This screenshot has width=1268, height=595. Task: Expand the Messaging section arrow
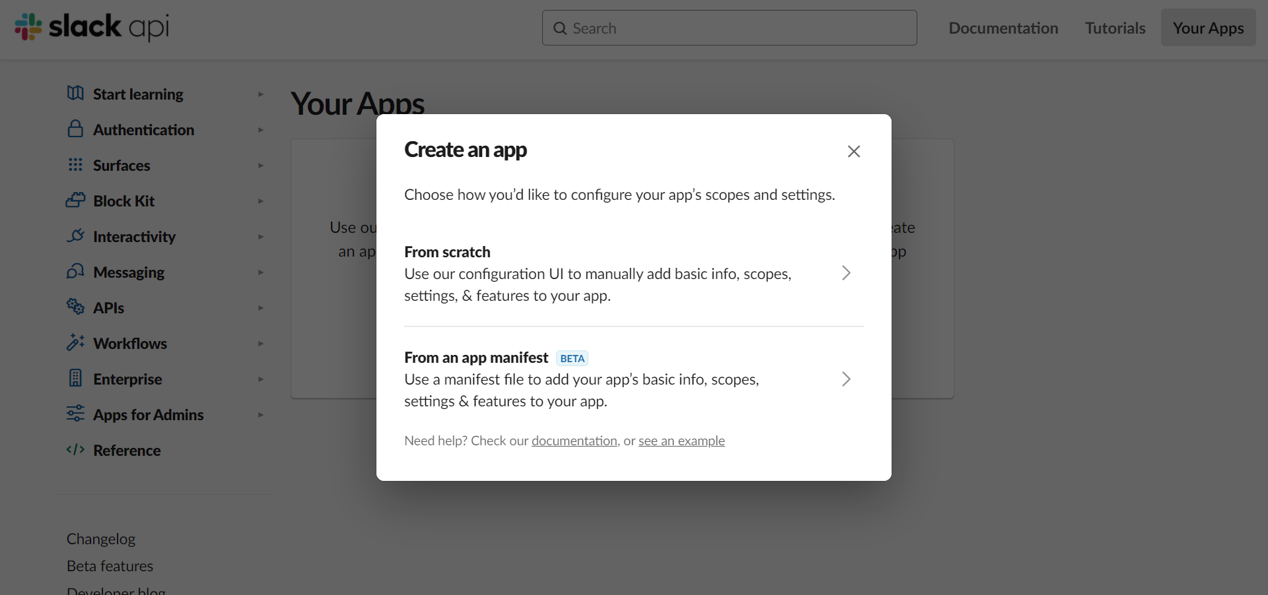pyautogui.click(x=261, y=272)
